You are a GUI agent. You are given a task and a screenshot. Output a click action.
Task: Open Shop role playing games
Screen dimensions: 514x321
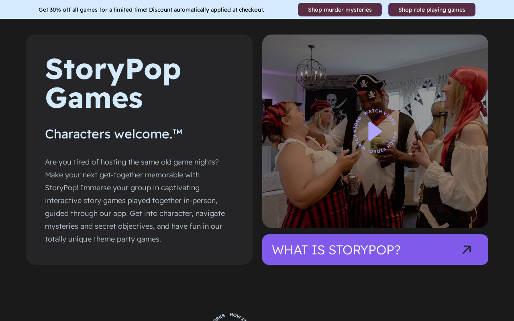pyautogui.click(x=432, y=10)
